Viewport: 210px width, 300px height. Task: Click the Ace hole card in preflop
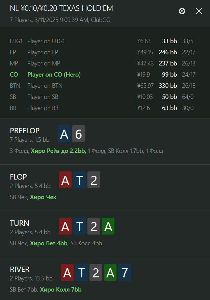(64, 134)
